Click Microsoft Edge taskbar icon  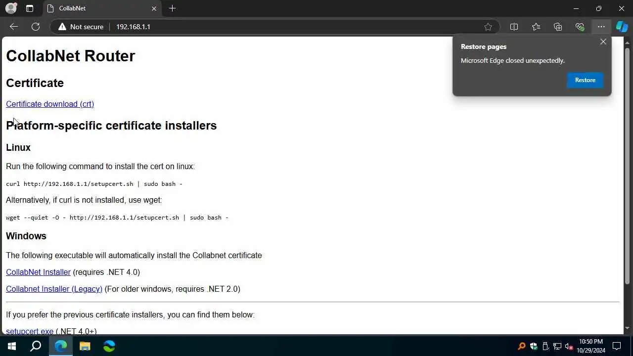pos(61,346)
